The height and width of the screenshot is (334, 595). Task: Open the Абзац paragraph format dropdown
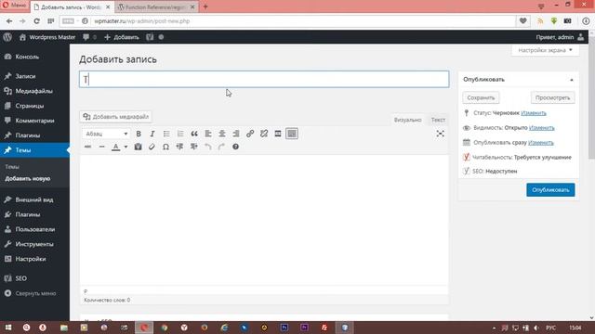pyautogui.click(x=106, y=134)
